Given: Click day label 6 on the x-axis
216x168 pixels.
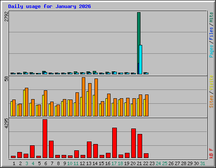Looking at the screenshot, I should [46, 163].
